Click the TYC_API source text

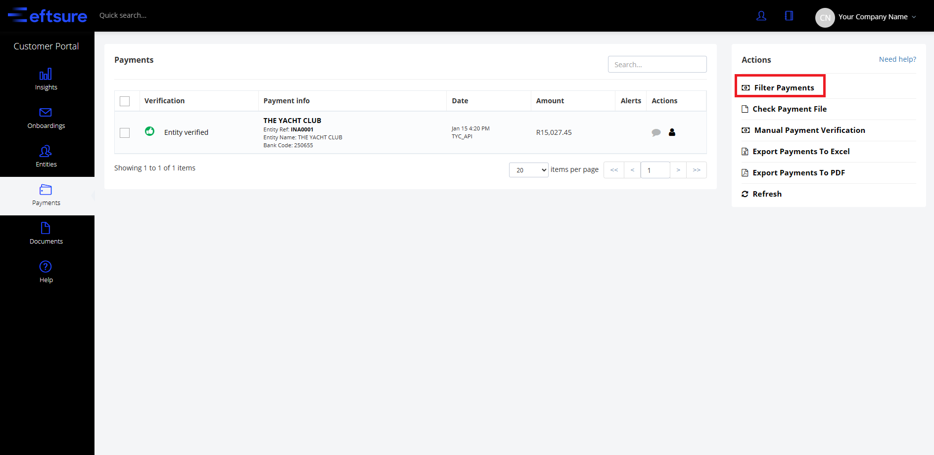pyautogui.click(x=462, y=136)
